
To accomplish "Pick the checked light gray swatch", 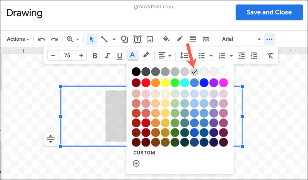I will [194, 72].
